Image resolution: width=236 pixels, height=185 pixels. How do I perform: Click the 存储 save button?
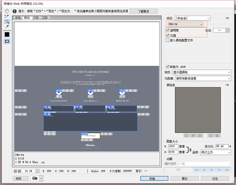[154, 178]
